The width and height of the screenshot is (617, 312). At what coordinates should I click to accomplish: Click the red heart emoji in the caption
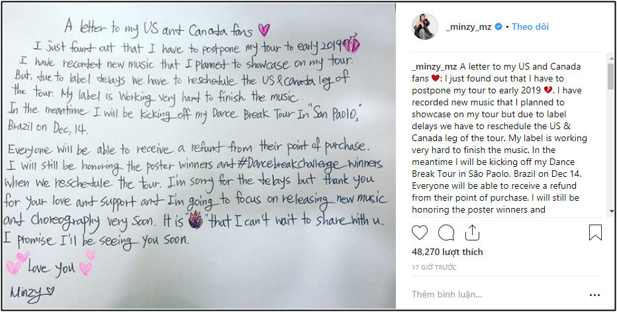coord(435,79)
